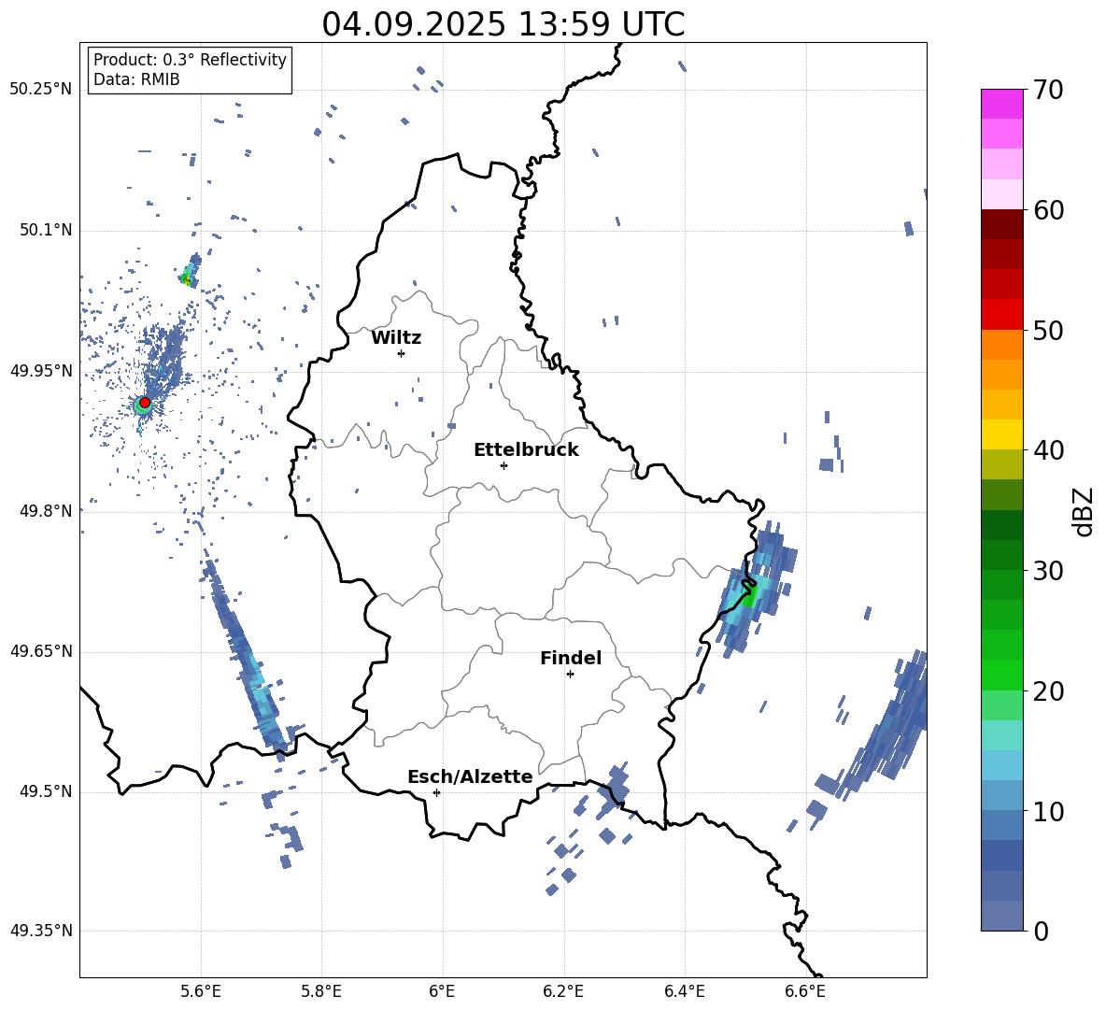Click the Findel station cross marker
This screenshot has height=1010, width=1106.
tap(570, 675)
